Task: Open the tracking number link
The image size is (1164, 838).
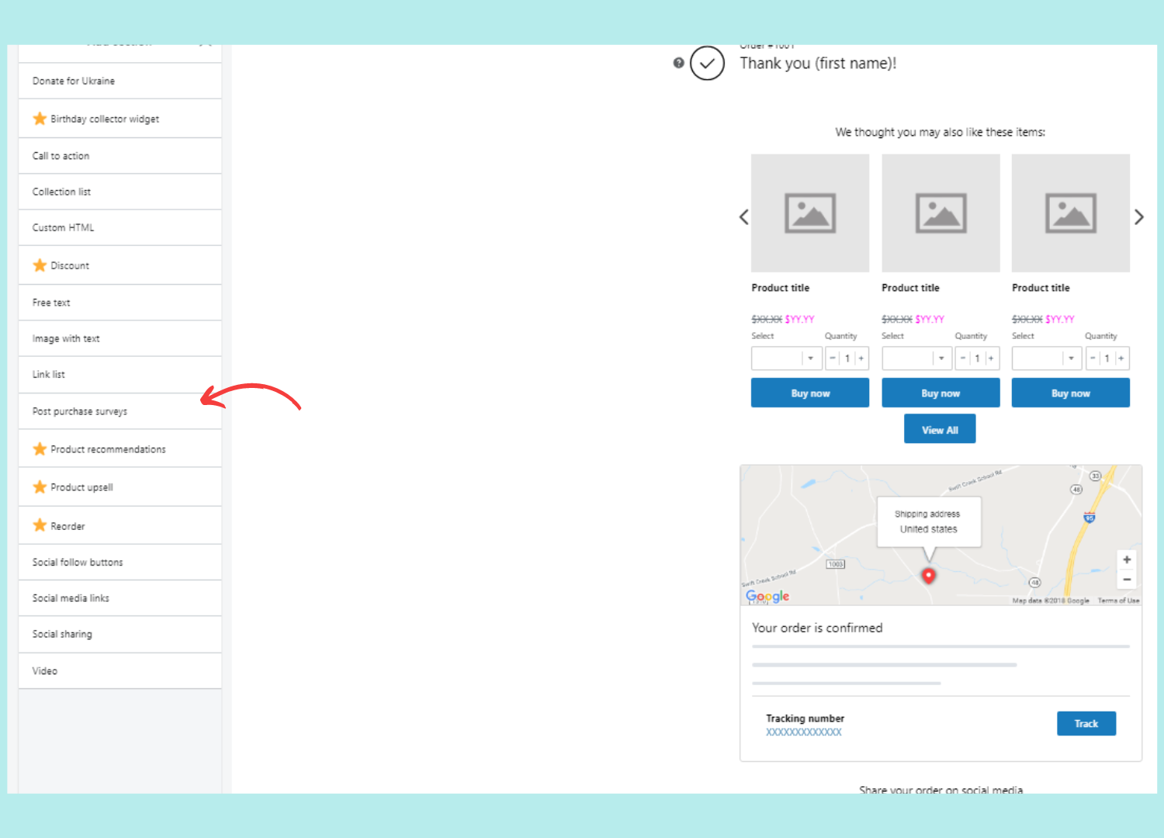Action: tap(804, 732)
